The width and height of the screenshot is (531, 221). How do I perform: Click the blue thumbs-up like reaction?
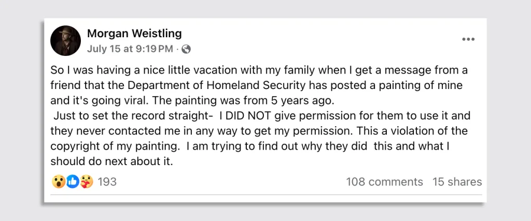coord(73,182)
